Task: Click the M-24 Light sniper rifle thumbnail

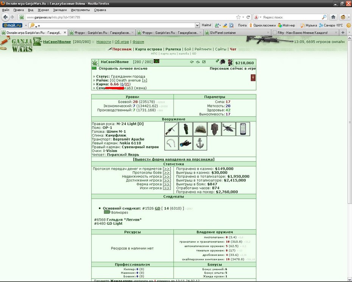Action: (x=171, y=129)
